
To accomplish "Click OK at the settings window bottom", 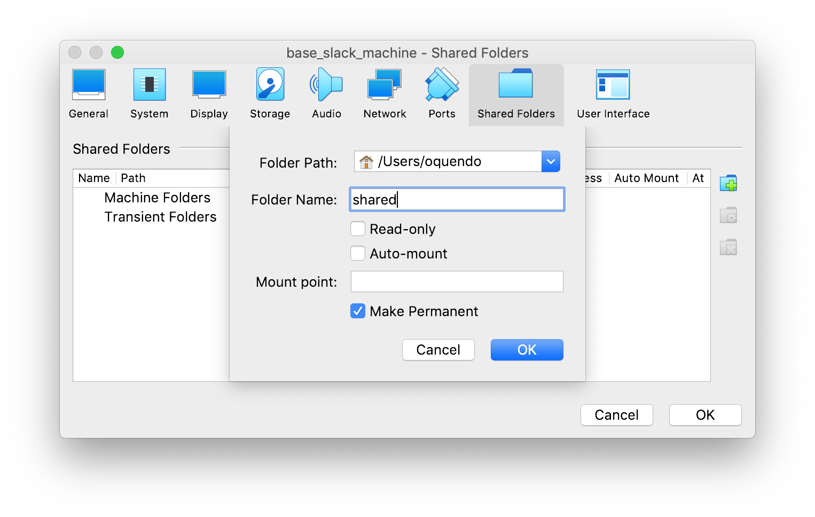I will click(706, 415).
